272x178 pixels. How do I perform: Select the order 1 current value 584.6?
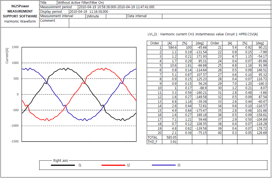pos(172,47)
